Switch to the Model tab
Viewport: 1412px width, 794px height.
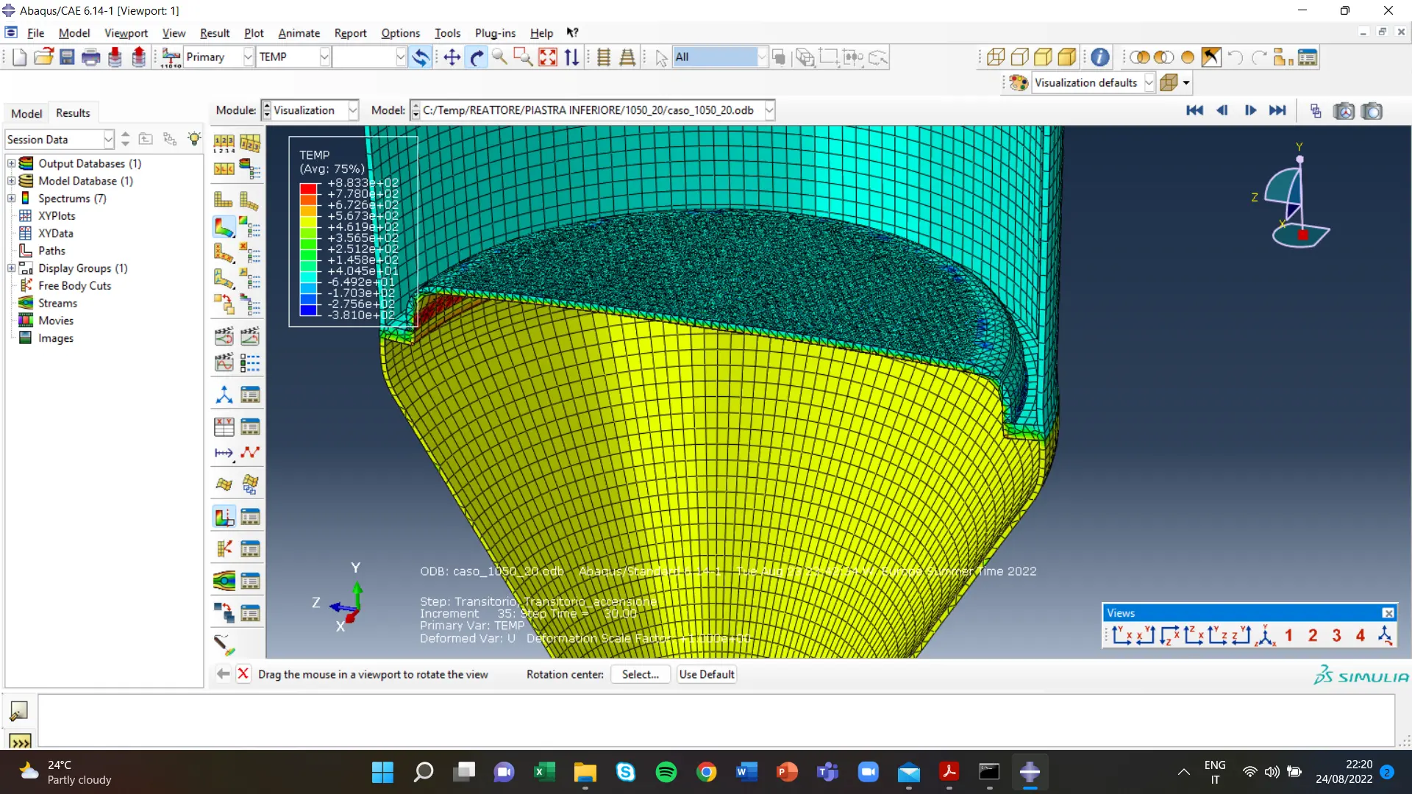[26, 113]
